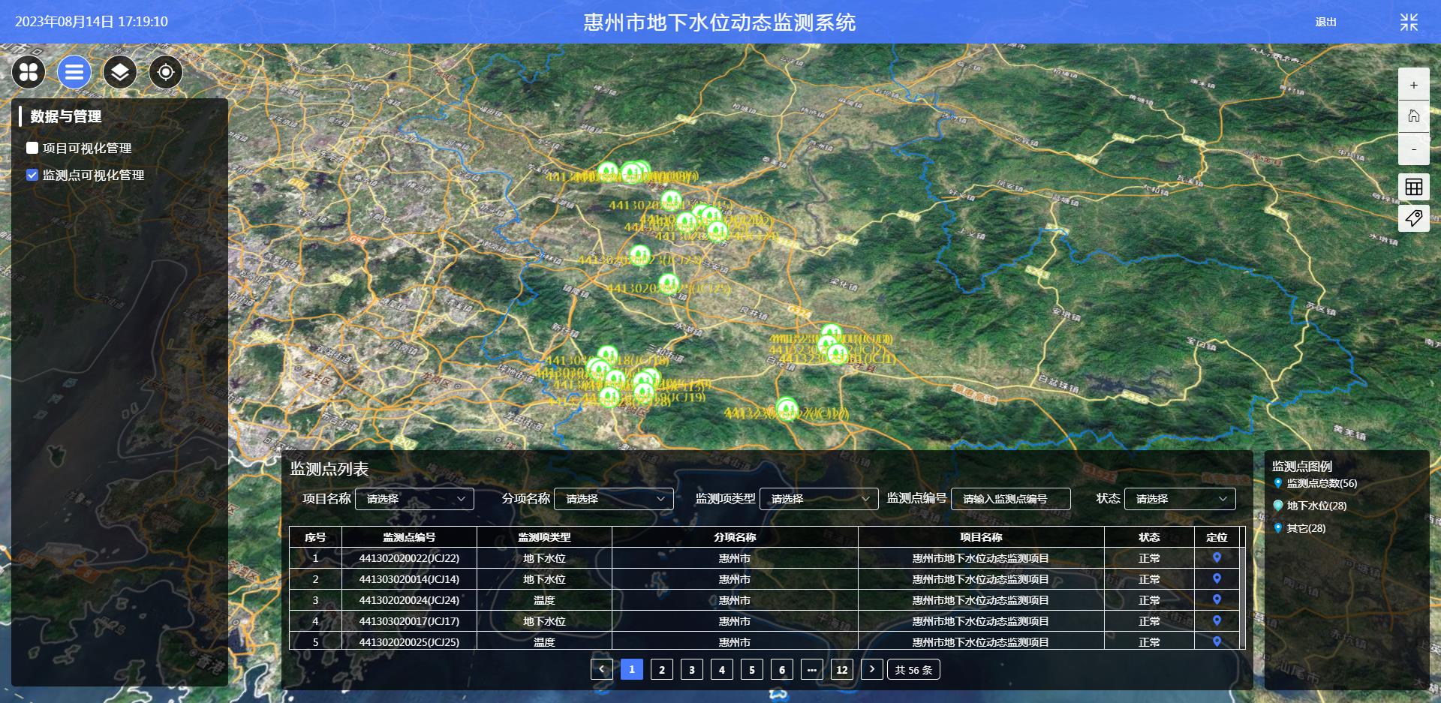Open the 监测项类型 dropdown
Screen dimensions: 1441x703
(x=818, y=499)
